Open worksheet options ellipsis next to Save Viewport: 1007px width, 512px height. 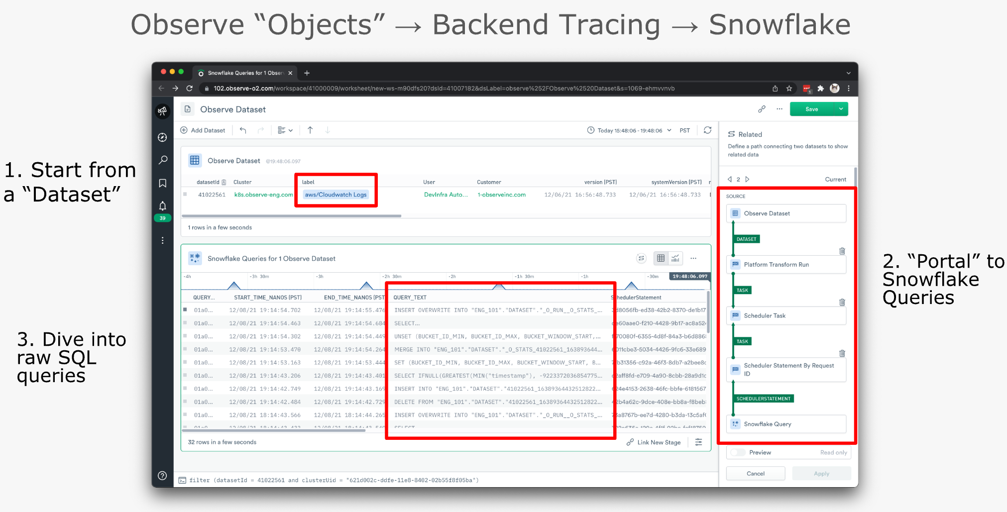coord(780,109)
